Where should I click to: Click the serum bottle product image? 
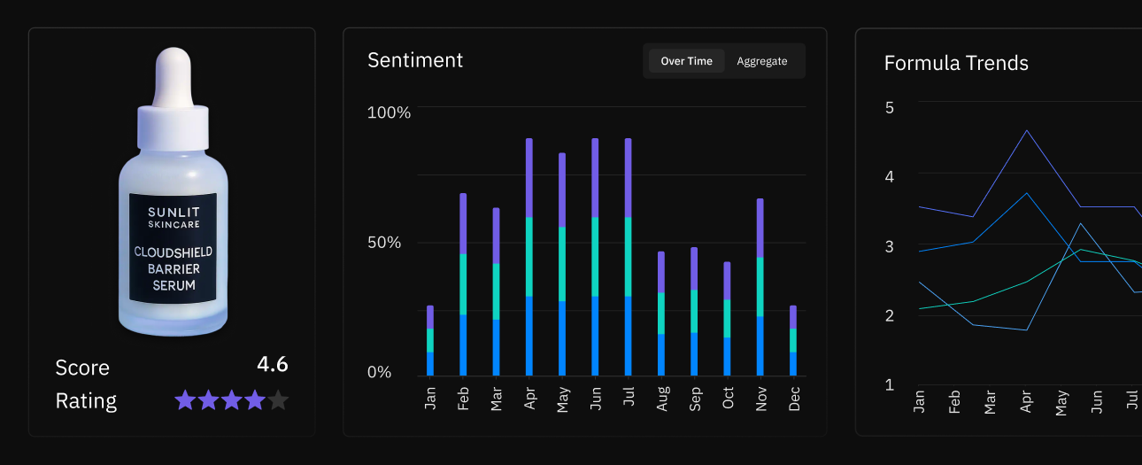pyautogui.click(x=174, y=192)
